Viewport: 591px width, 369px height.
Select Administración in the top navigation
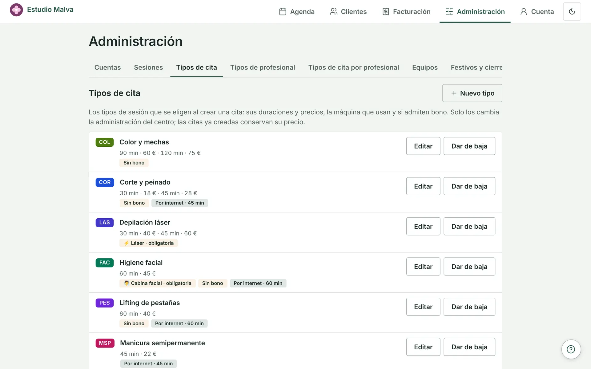[475, 12]
